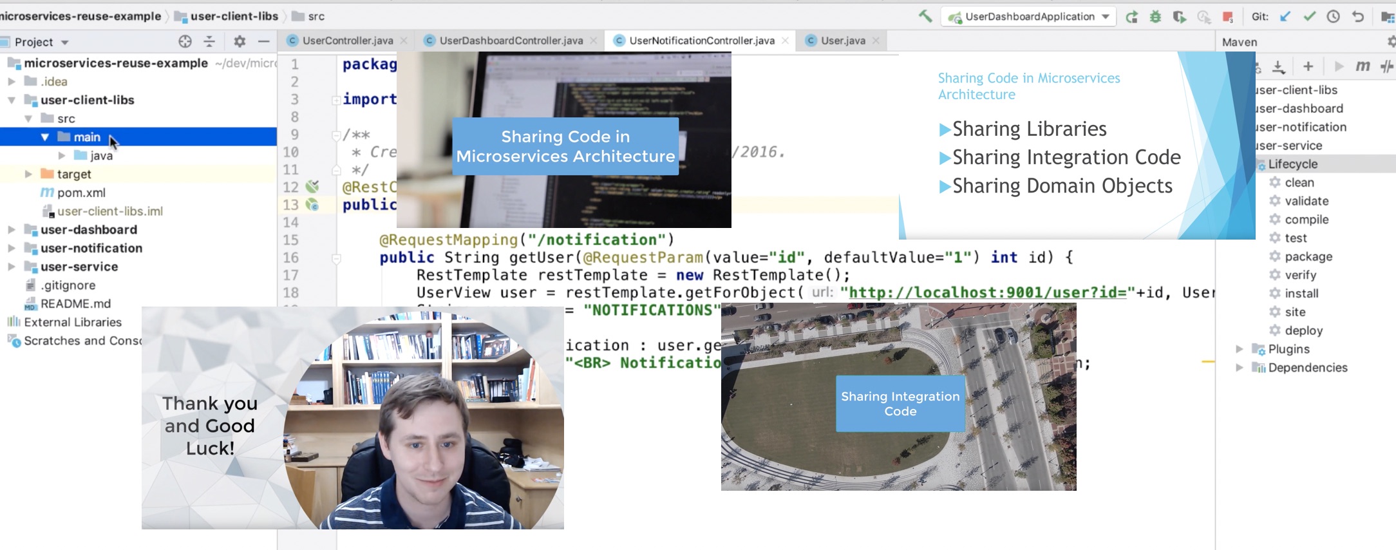Screen dimensions: 1396x550
Task: Collapse the user-client-libs module
Action: point(12,100)
